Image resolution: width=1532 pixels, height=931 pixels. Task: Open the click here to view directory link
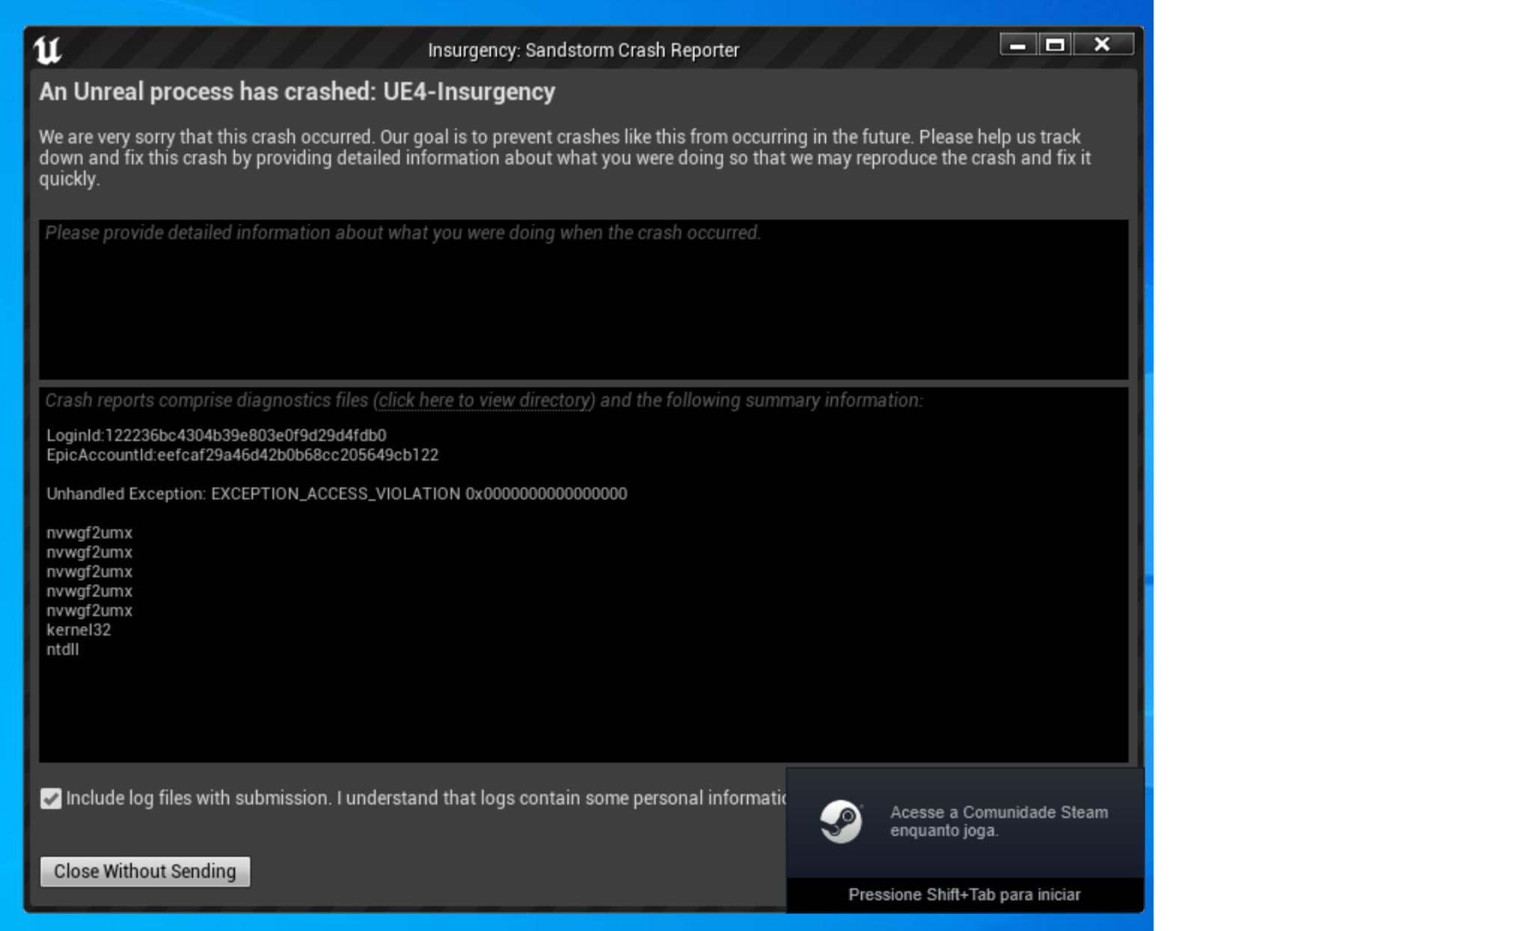pyautogui.click(x=485, y=401)
